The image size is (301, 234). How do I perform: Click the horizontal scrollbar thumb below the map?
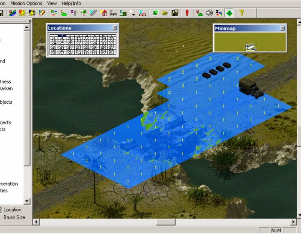(166, 222)
